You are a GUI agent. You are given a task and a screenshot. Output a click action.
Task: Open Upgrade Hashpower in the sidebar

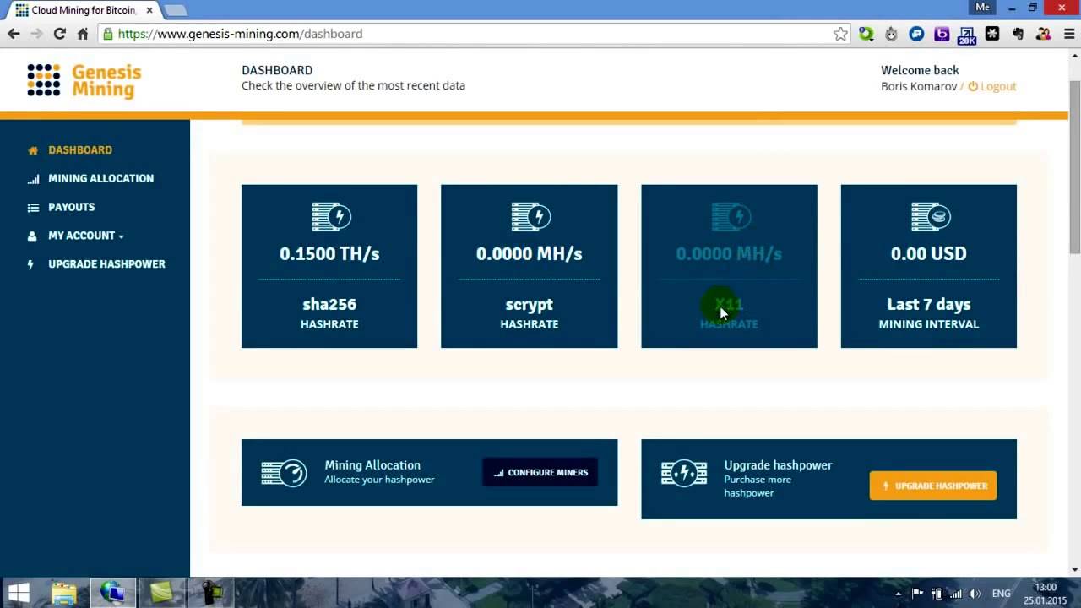[x=106, y=264]
